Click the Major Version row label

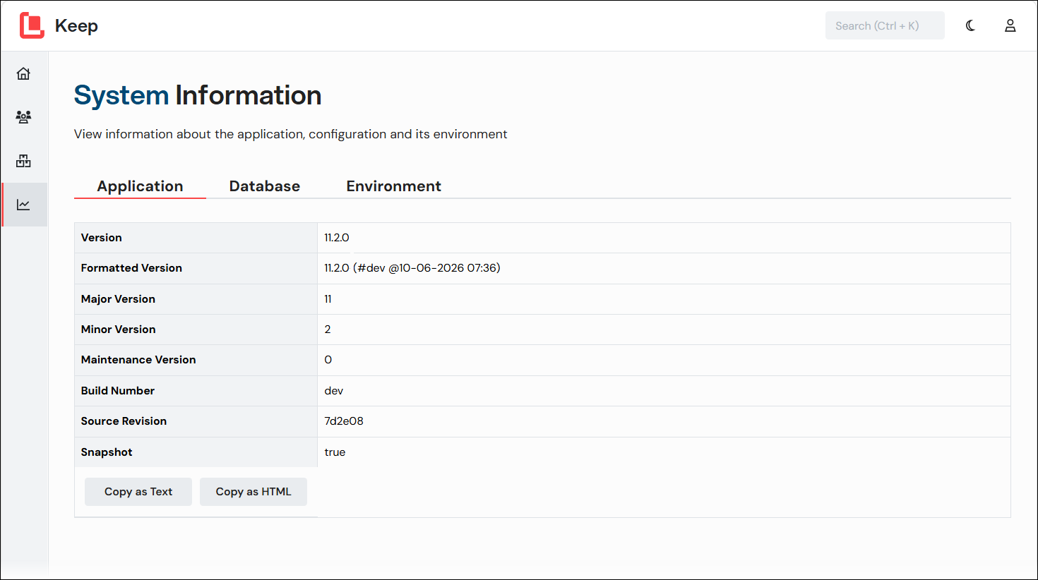[x=118, y=299]
